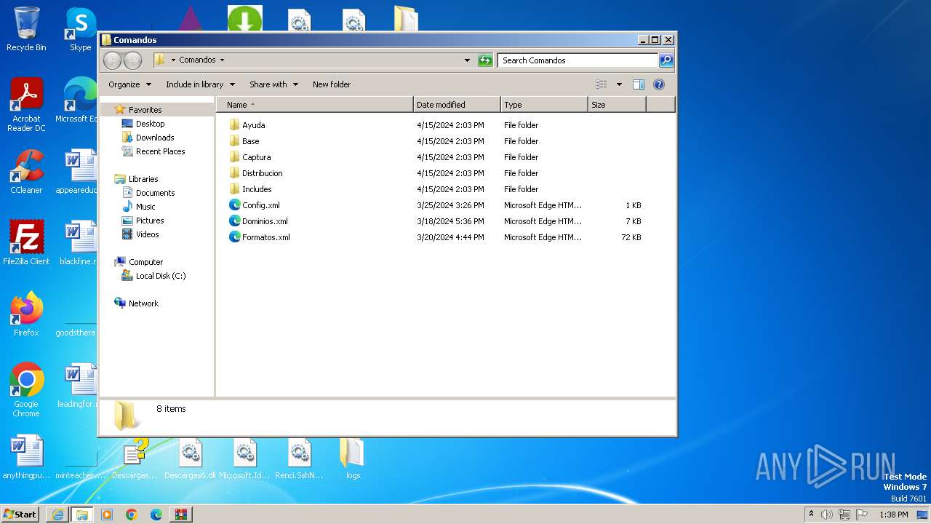Select the Config.xml file icon
The width and height of the screenshot is (931, 524).
click(234, 205)
